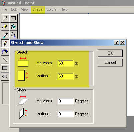
Task: Pick the Eraser tool
Action: coord(5,27)
